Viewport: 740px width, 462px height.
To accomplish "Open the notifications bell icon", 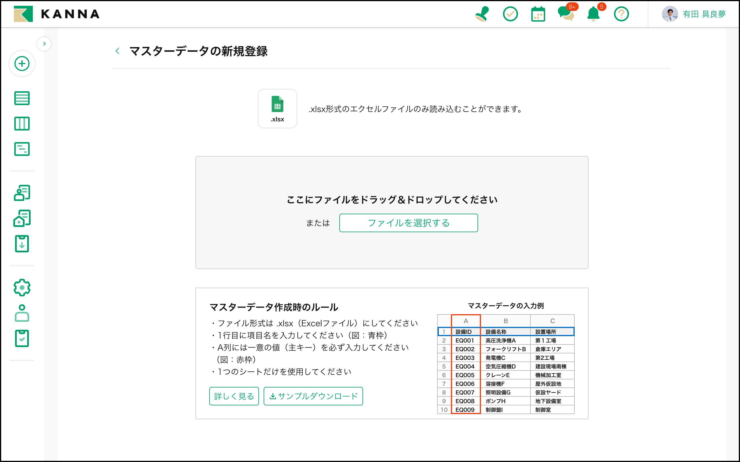I will point(593,14).
